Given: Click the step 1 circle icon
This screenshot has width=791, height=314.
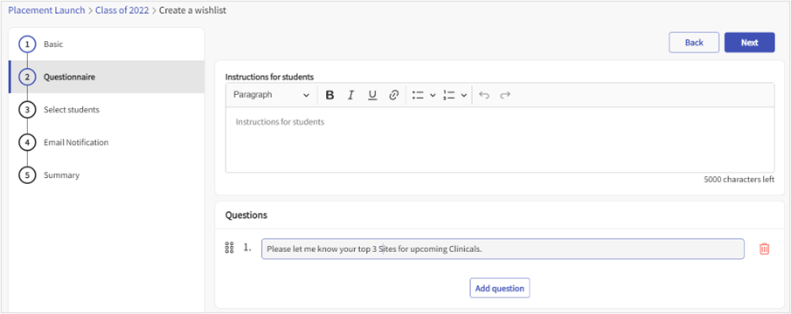Looking at the screenshot, I should click(x=27, y=44).
